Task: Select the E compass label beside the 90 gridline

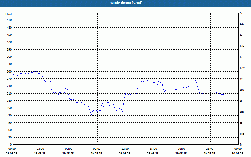Action: coord(241,122)
